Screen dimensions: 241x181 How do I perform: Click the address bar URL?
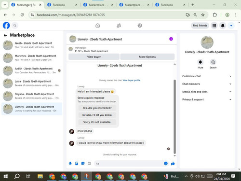[x=71, y=15]
